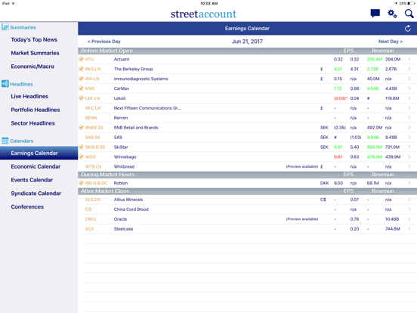Select Renren company name
This screenshot has width=417, height=313.
point(121,118)
